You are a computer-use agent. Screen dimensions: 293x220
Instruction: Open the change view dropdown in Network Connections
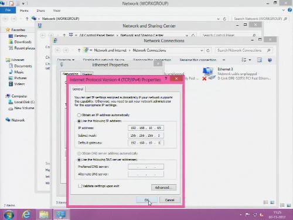(250, 60)
